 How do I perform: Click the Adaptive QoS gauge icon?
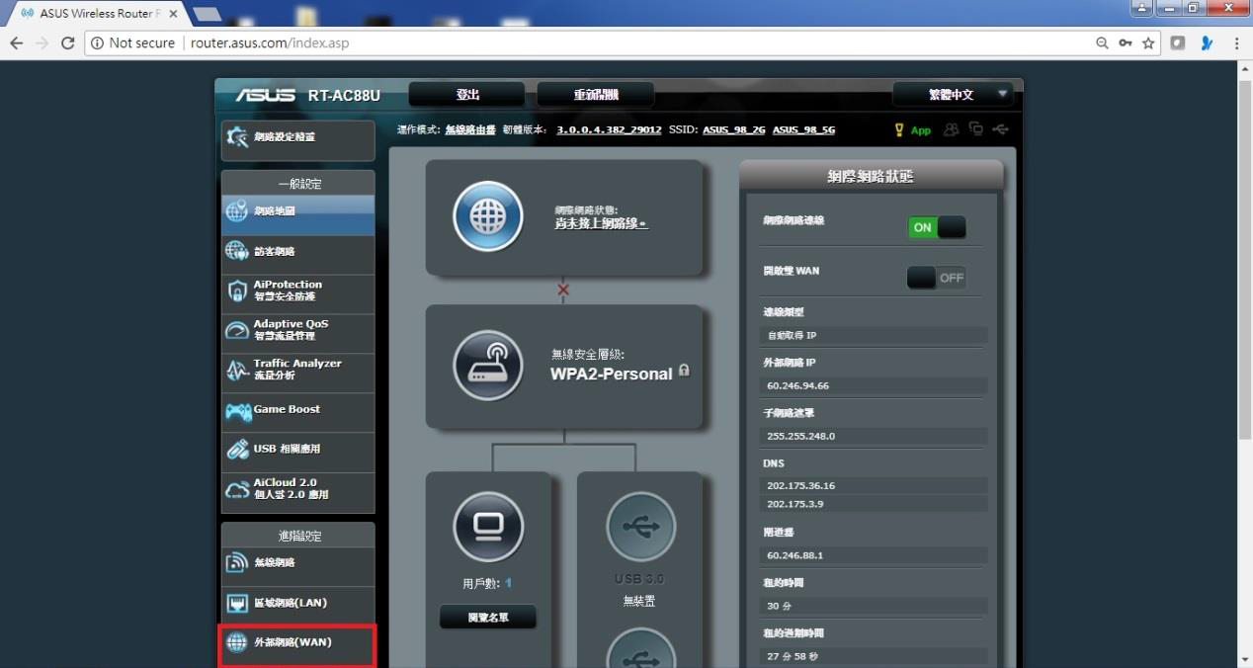(237, 330)
